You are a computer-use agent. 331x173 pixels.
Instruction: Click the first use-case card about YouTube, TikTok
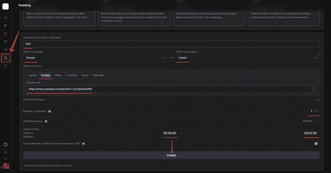(x=59, y=19)
